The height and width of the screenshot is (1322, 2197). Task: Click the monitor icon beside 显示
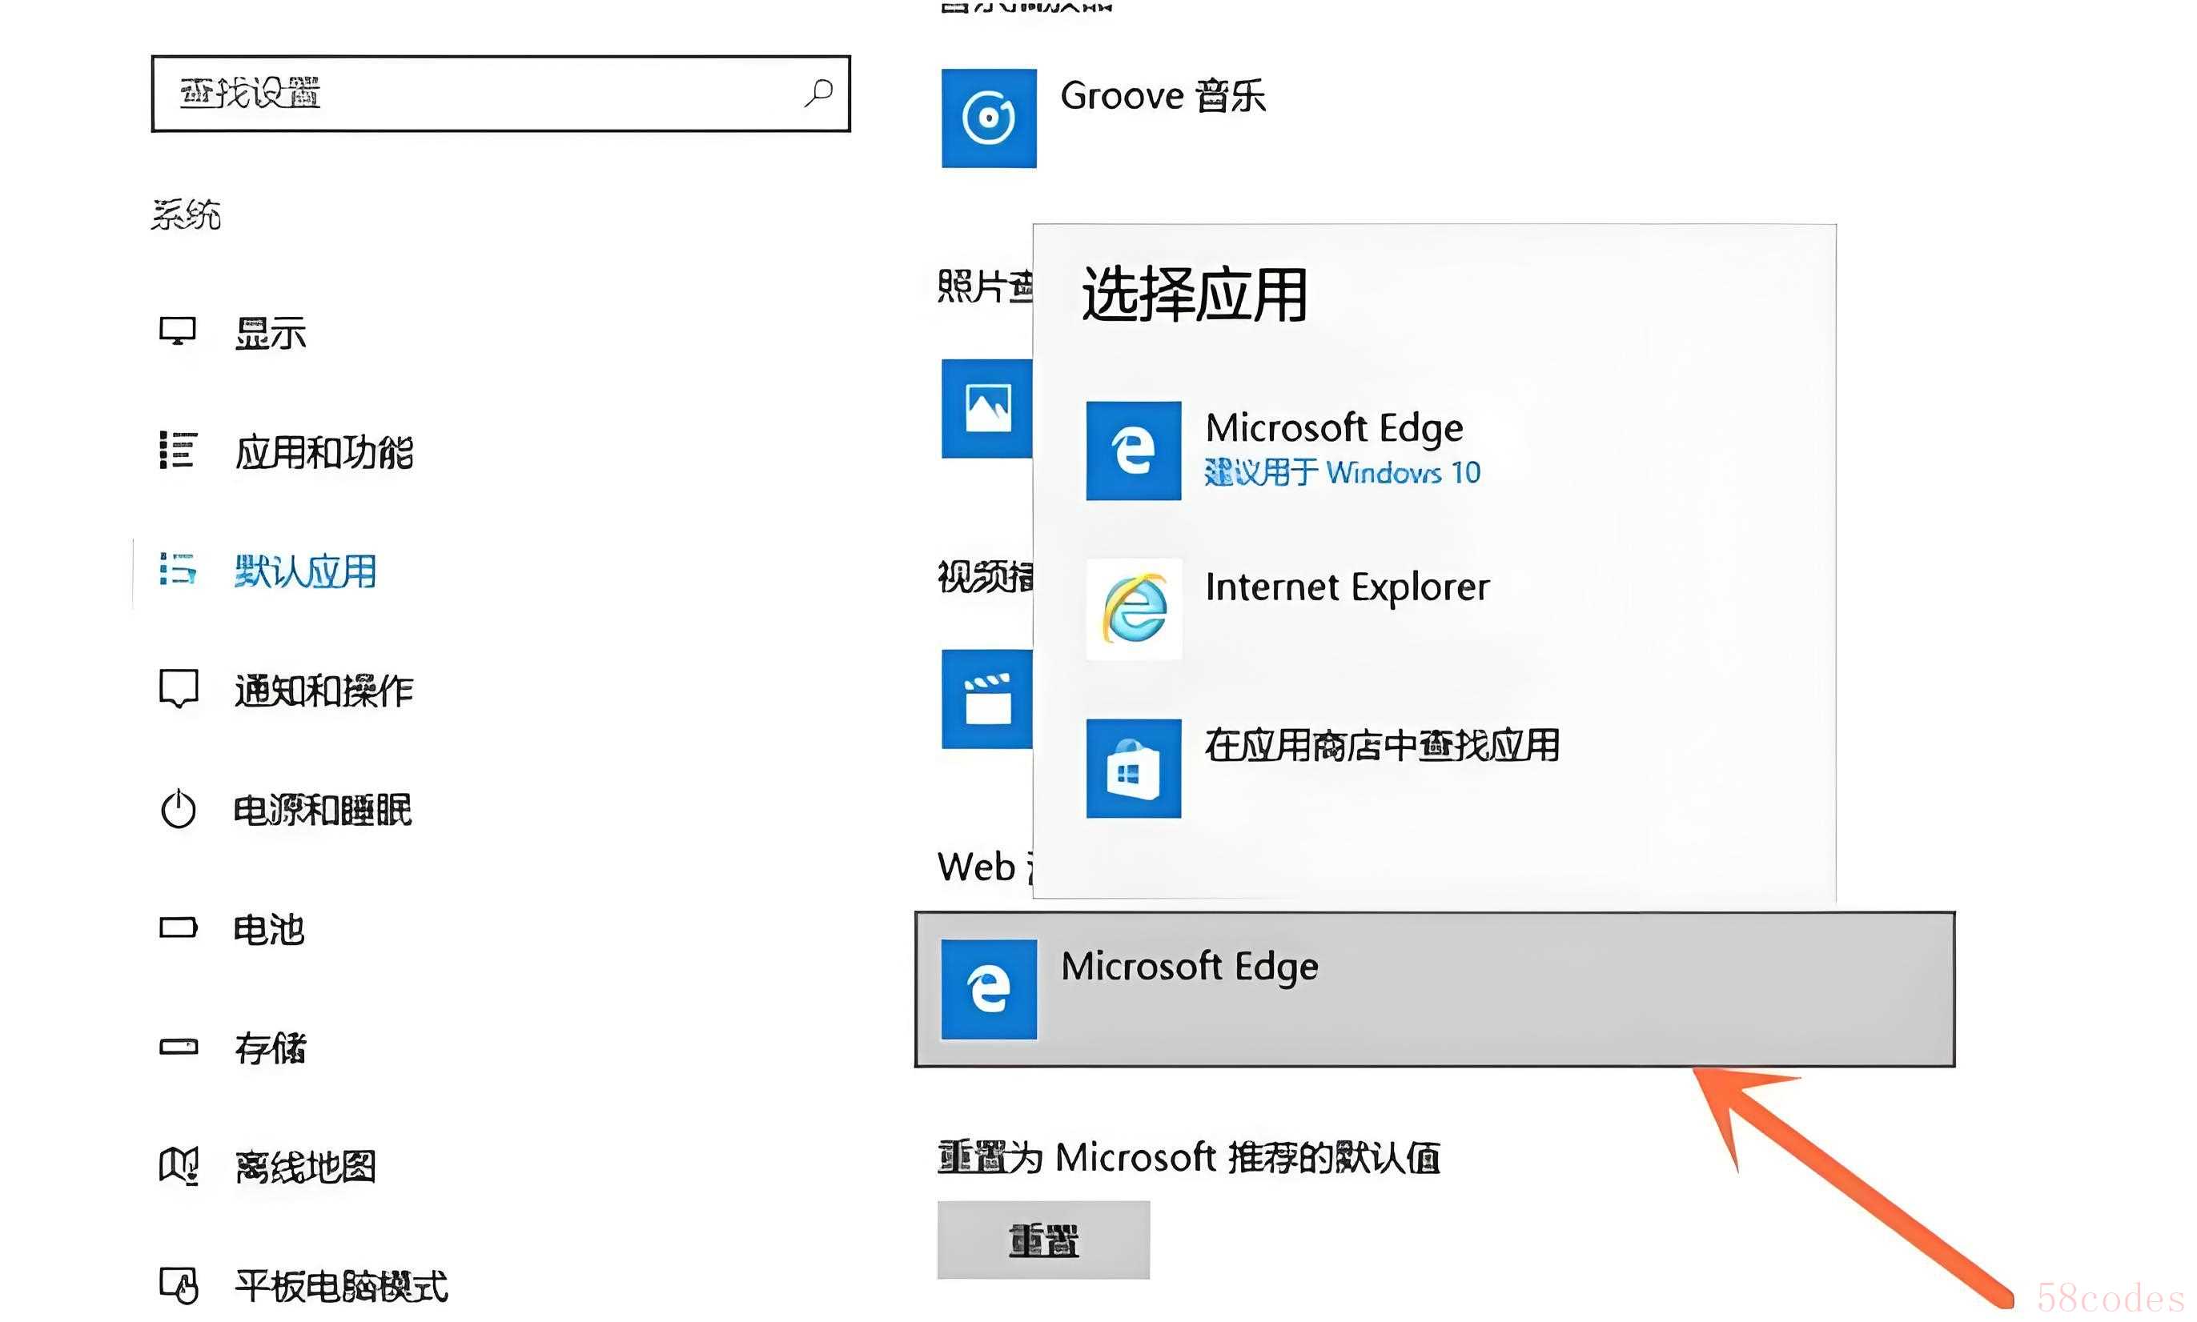coord(178,331)
